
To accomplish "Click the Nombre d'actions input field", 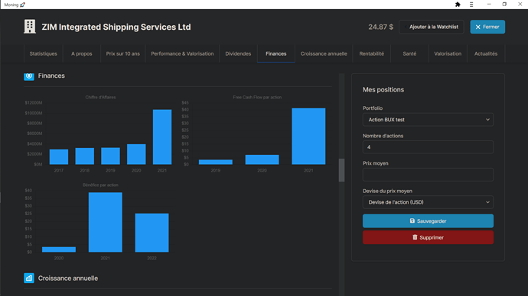I will pos(428,147).
